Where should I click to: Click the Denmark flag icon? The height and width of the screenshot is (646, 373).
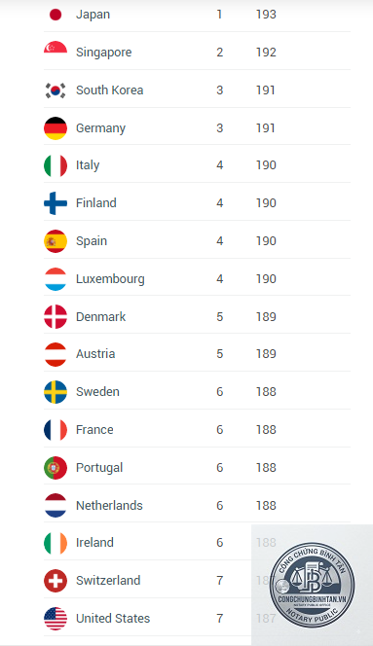click(x=56, y=317)
